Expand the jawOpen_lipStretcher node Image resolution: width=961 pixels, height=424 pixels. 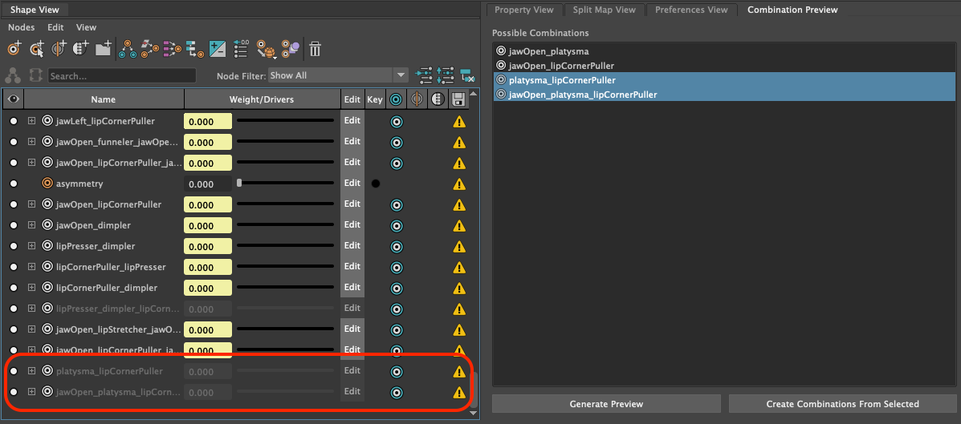tap(31, 329)
